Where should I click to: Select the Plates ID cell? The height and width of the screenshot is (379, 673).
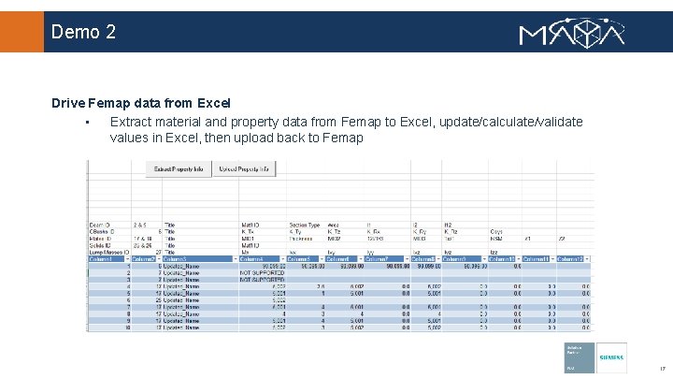pos(109,239)
